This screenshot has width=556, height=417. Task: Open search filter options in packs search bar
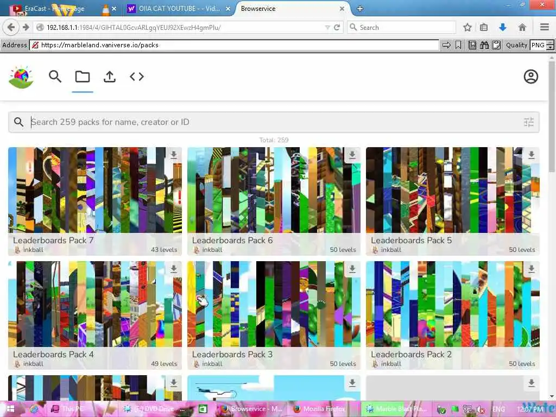pyautogui.click(x=529, y=122)
